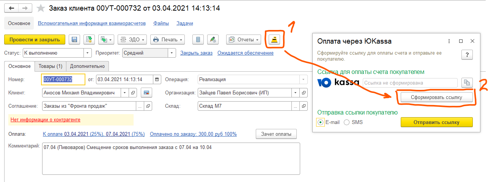Click the Закрыть заказ link
The height and width of the screenshot is (182, 488).
[x=196, y=53]
